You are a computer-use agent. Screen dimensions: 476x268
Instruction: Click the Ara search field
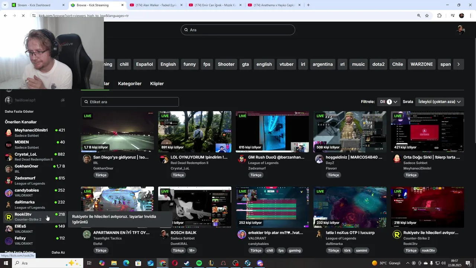point(238,30)
